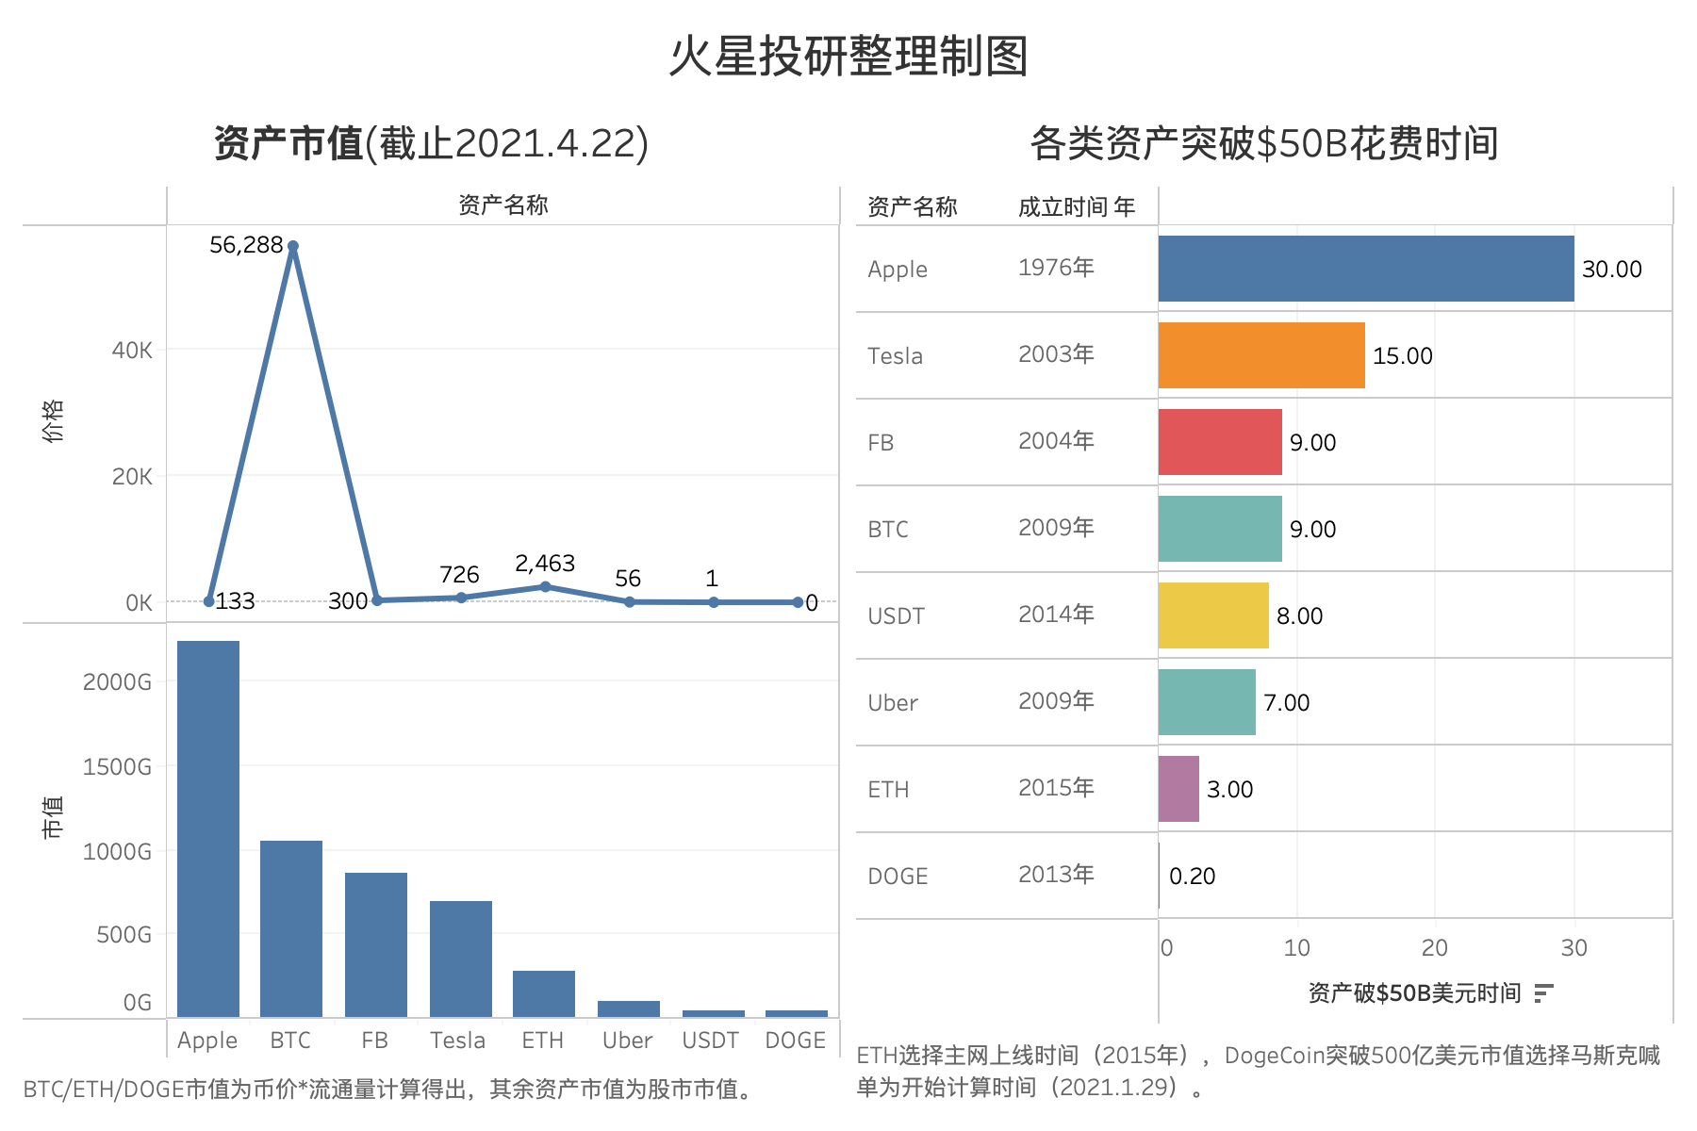
Task: Click the 2014年 founding year cell
Action: click(1056, 615)
